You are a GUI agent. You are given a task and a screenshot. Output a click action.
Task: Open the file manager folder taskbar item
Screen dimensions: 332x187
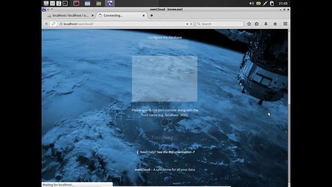(x=99, y=3)
